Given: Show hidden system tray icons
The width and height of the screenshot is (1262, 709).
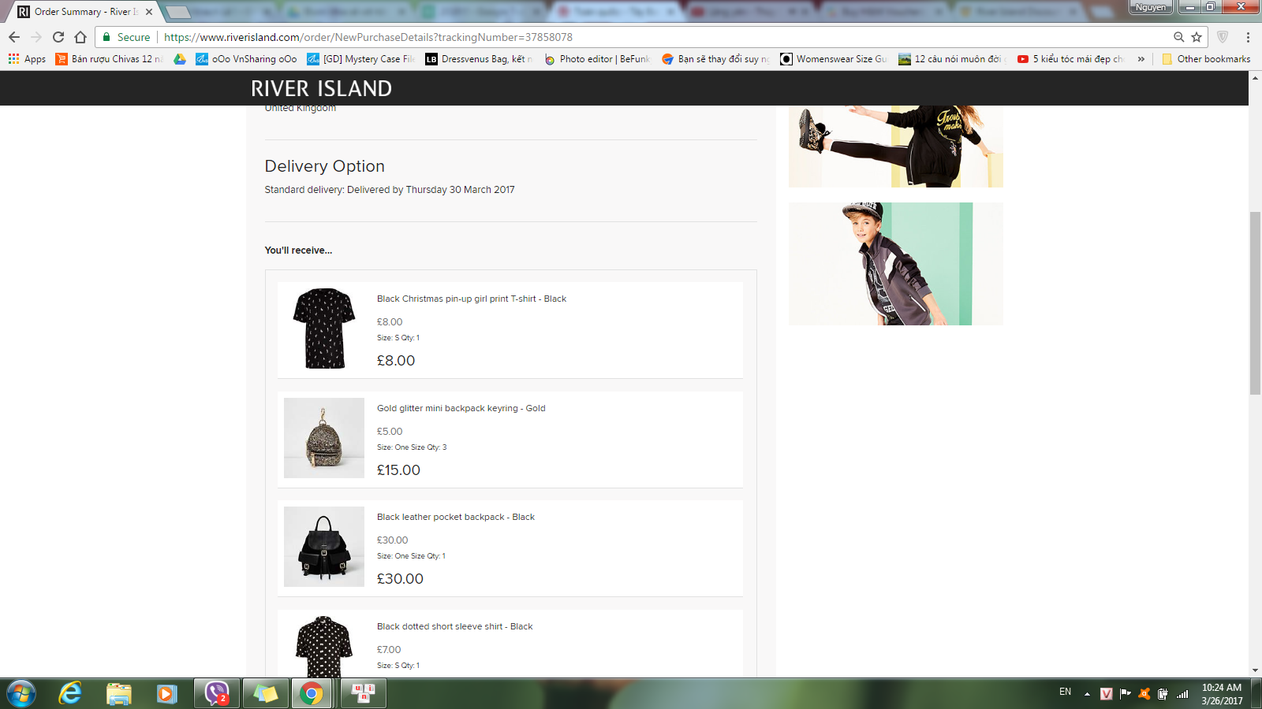Looking at the screenshot, I should point(1087,694).
